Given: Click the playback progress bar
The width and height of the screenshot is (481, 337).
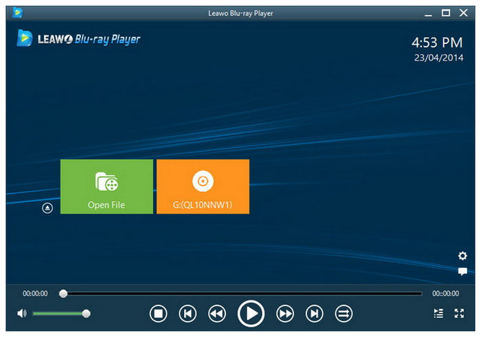Looking at the screenshot, I should (x=243, y=294).
